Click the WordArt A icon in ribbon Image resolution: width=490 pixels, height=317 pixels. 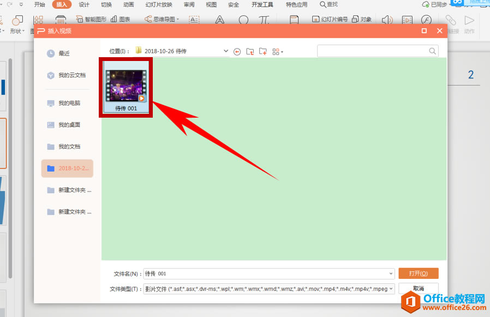(220, 20)
